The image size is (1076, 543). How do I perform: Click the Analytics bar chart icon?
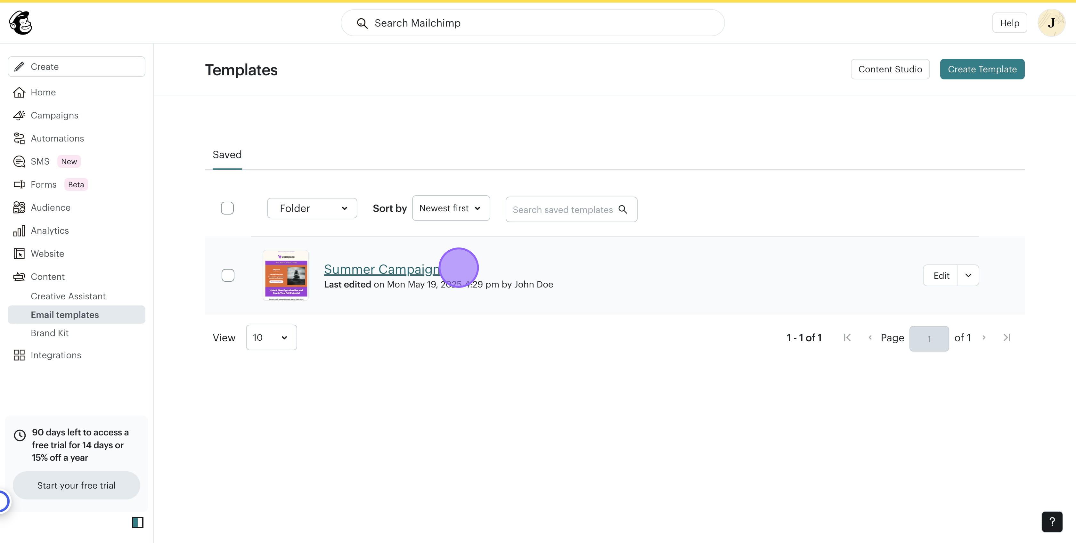pos(19,231)
